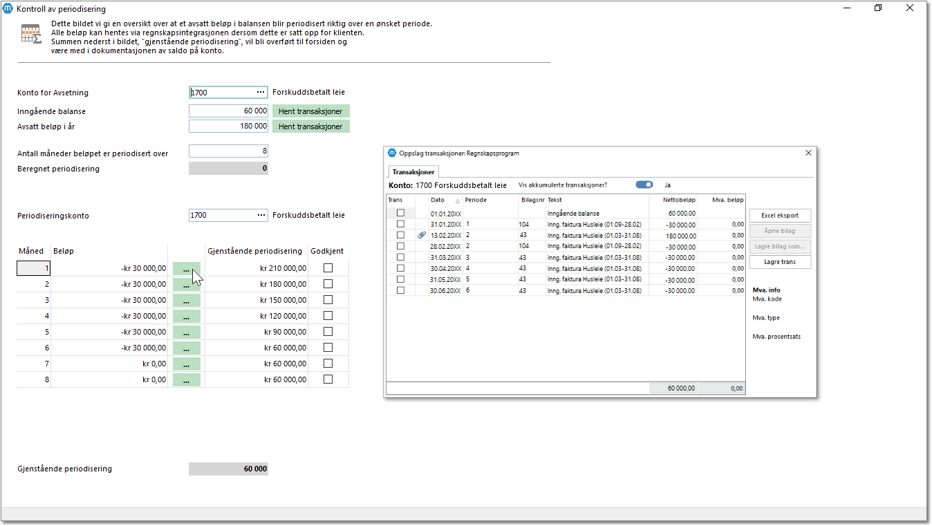This screenshot has height=526, width=932.
Task: Check Trans box on 31.03.20XX row
Action: tap(400, 257)
